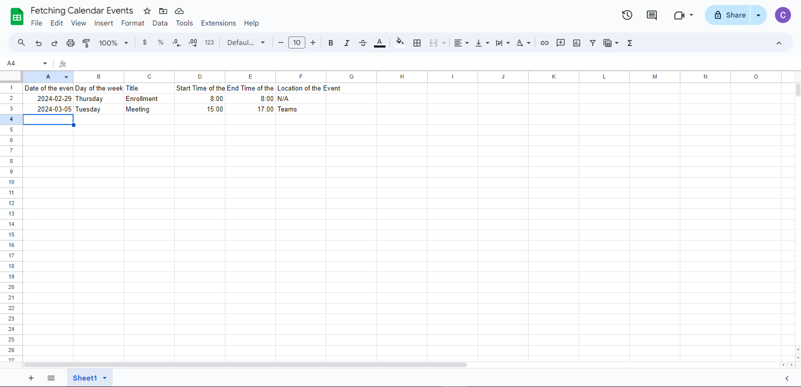Image resolution: width=801 pixels, height=387 pixels.
Task: Format cell as currency
Action: (x=145, y=42)
